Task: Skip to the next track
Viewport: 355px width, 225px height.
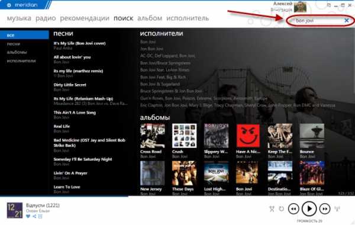Action: click(325, 208)
